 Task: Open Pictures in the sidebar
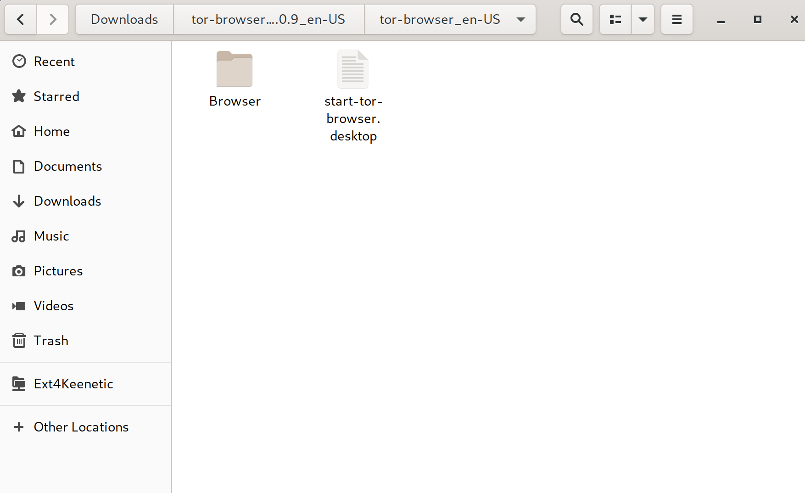[86, 271]
